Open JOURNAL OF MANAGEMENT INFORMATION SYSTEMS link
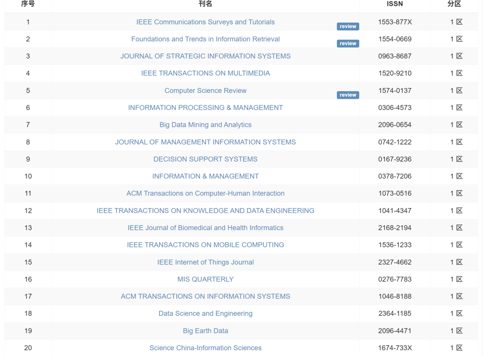The image size is (483, 356). click(x=205, y=142)
